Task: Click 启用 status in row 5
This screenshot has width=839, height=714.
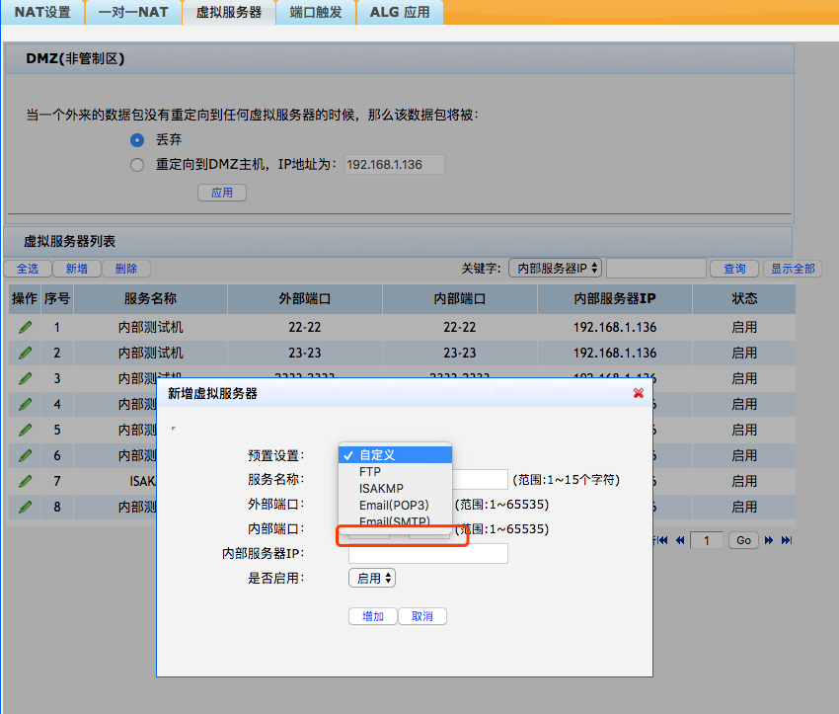Action: pyautogui.click(x=744, y=430)
